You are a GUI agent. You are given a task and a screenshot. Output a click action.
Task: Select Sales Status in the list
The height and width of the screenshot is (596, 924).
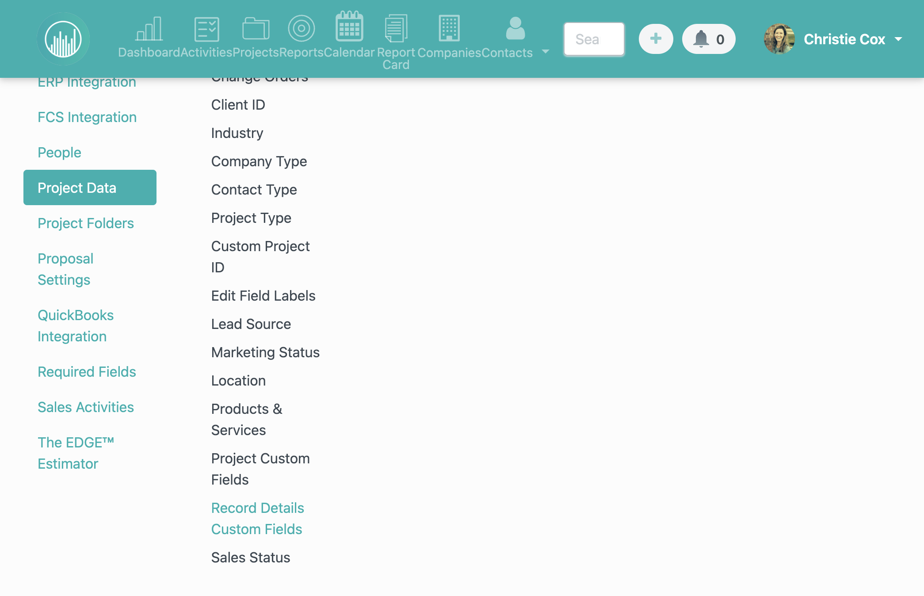251,558
